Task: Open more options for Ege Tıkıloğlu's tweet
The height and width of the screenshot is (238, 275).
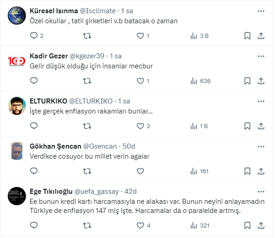Action: click(x=261, y=191)
